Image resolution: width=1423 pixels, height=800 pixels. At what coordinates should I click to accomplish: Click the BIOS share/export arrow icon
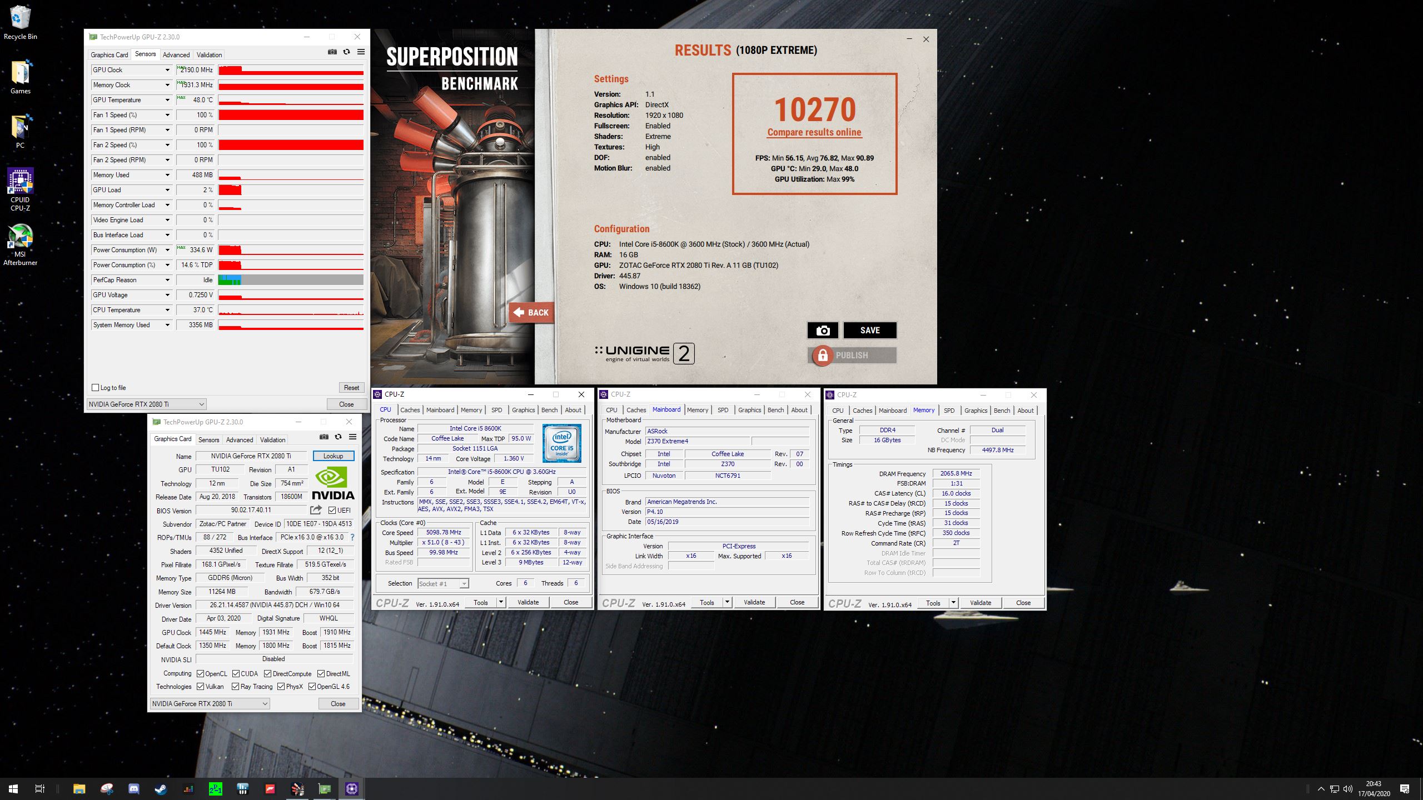pos(316,510)
